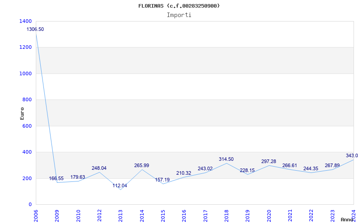Select the 266.61 data label
This screenshot has height=224, width=358.
[290, 165]
